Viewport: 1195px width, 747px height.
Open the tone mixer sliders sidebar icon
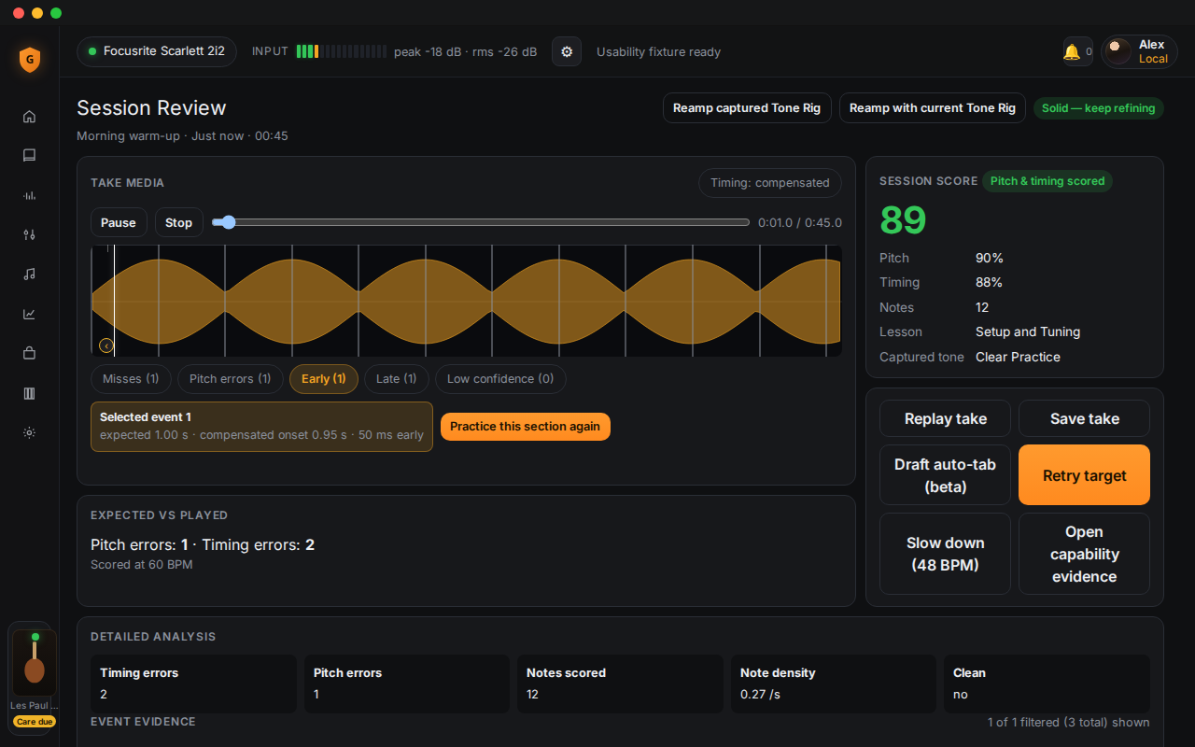point(29,235)
